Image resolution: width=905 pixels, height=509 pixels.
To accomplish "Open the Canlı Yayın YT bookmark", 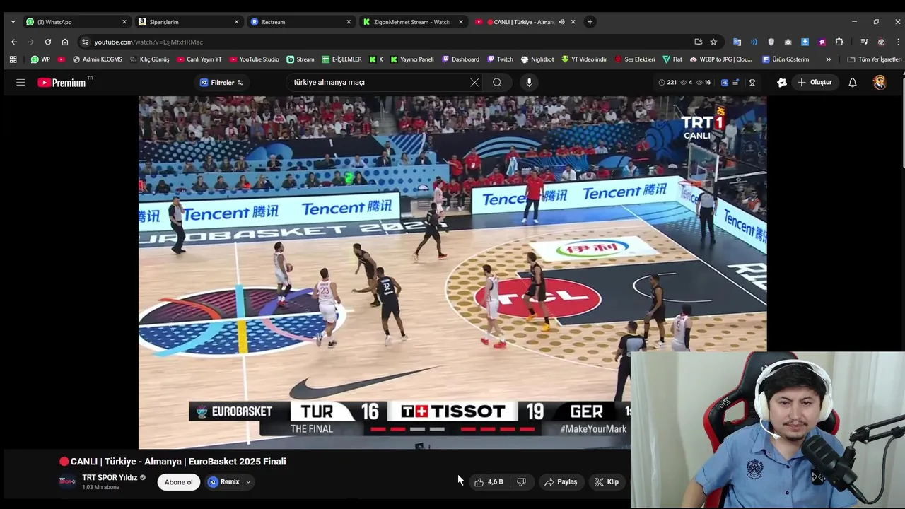I will (x=199, y=59).
